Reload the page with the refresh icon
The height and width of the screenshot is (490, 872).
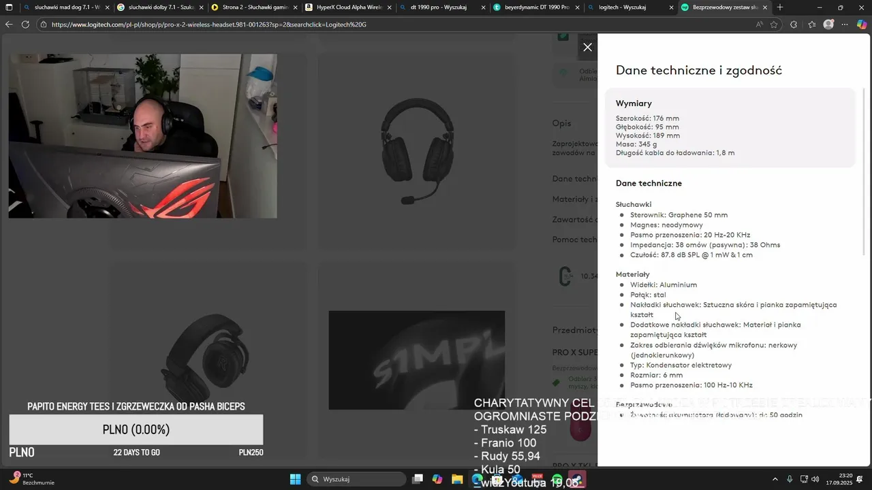pos(25,24)
